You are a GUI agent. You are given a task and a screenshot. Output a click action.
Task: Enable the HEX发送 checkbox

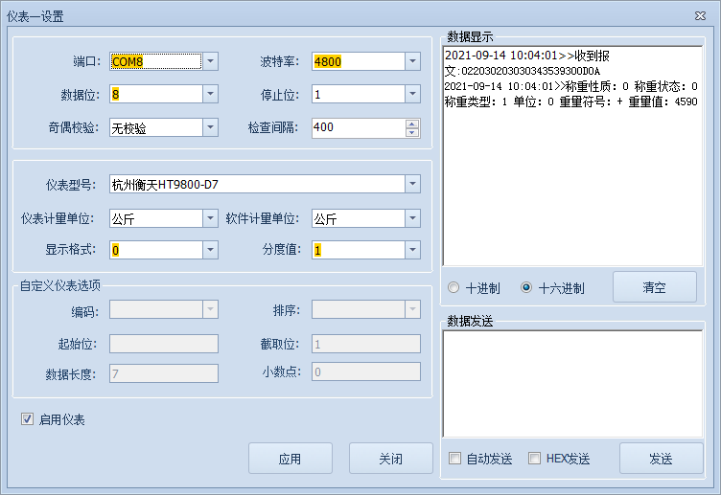point(534,458)
